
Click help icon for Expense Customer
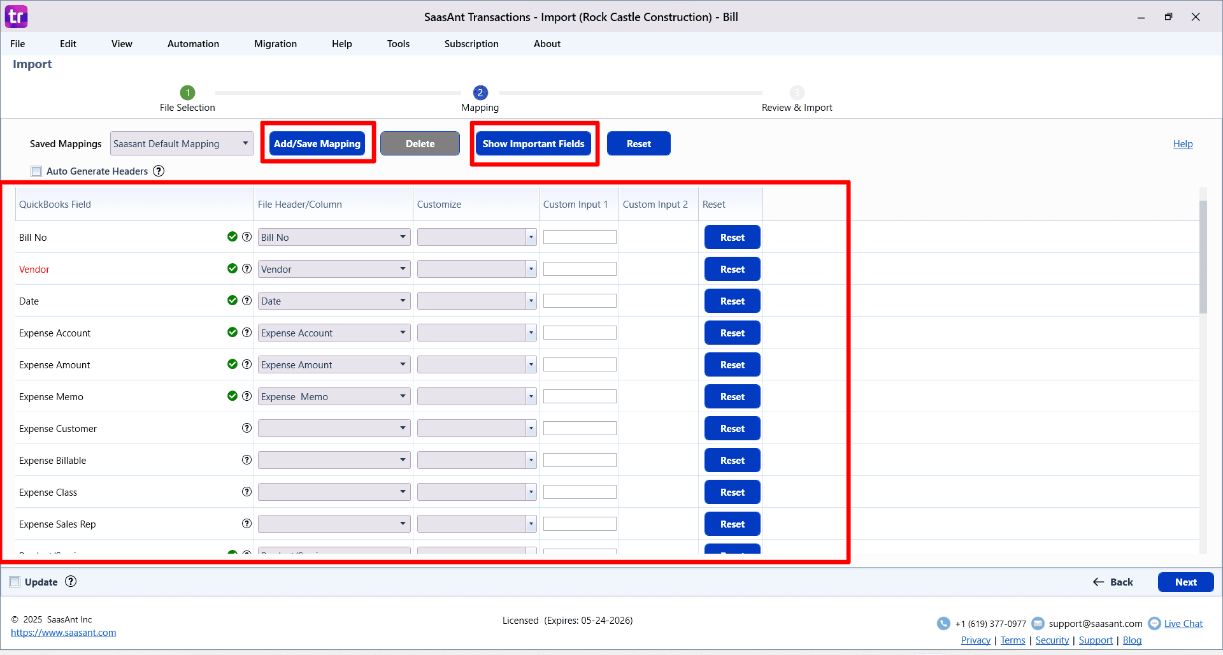[x=247, y=428]
